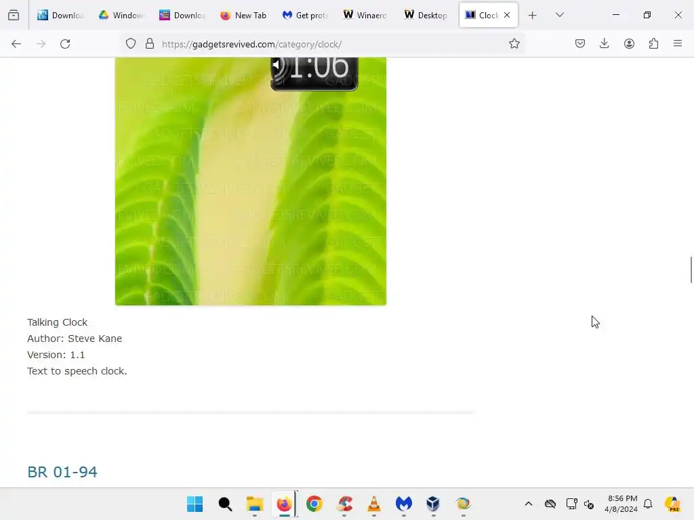Image resolution: width=694 pixels, height=520 pixels.
Task: Reload the current page
Action: [65, 44]
